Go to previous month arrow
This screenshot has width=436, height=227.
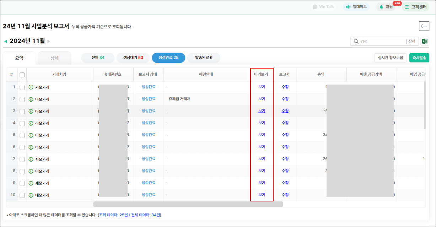tap(5, 41)
